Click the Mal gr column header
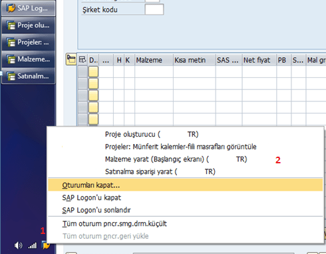Image resolution: width=326 pixels, height=254 pixels. 316,60
